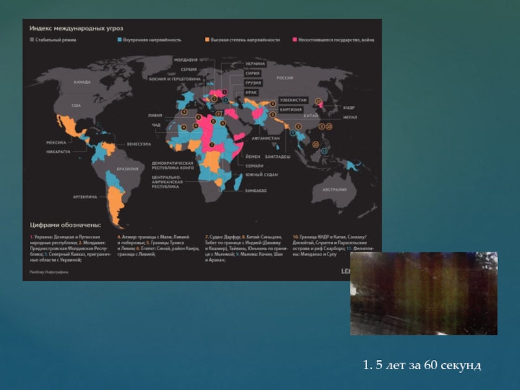Viewport: 520px width, 390px height.
Task: Select the title 'Индекс международных угроз'
Action: [76, 29]
